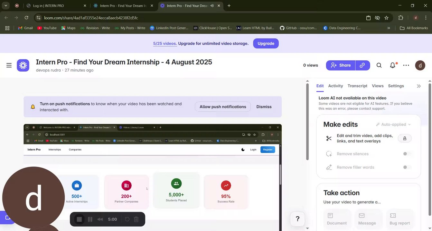The height and width of the screenshot is (231, 432).
Task: Open the notifications bell
Action: tap(393, 65)
